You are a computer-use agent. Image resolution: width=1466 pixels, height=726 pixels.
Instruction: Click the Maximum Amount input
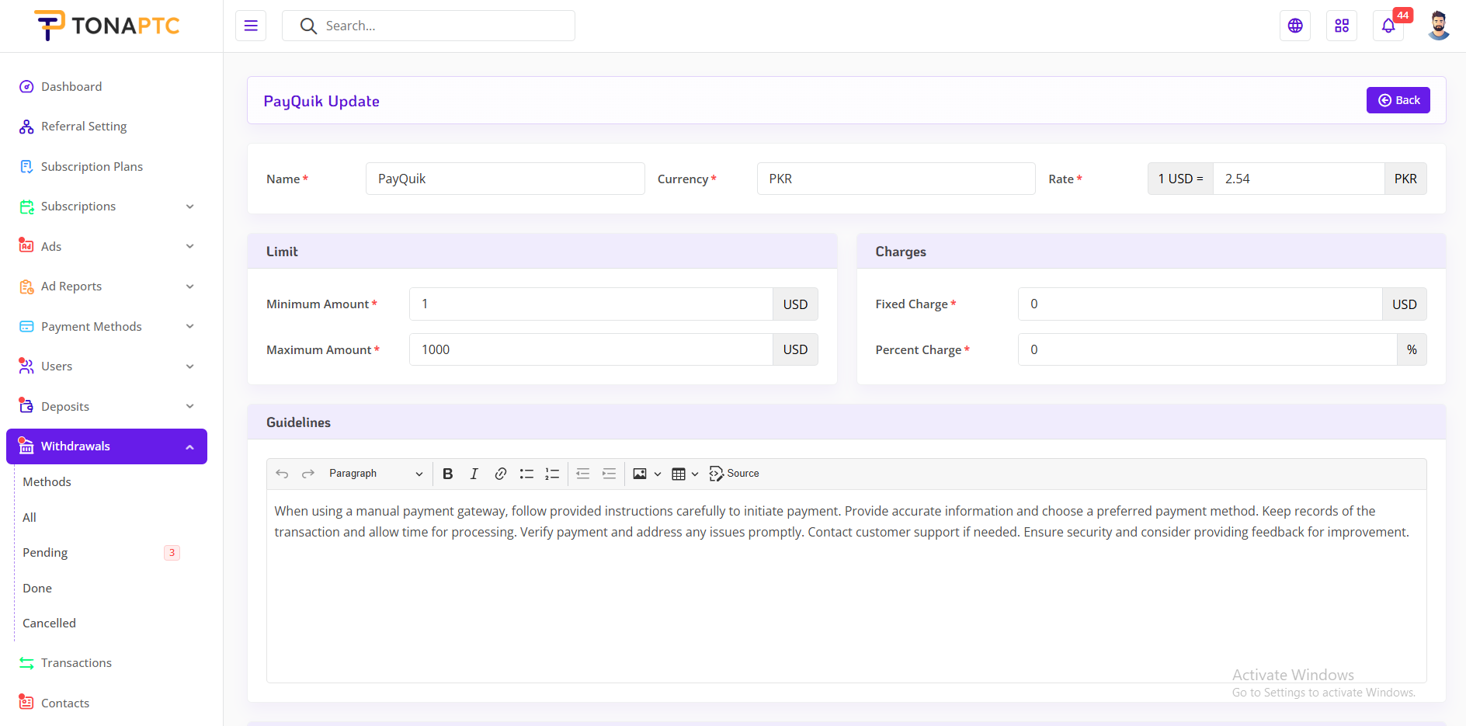point(591,349)
